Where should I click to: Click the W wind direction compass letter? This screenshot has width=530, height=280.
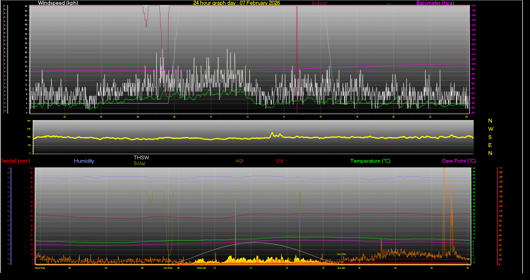tap(491, 129)
